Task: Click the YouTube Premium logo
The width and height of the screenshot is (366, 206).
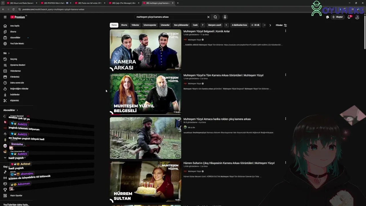Action: click(18, 17)
